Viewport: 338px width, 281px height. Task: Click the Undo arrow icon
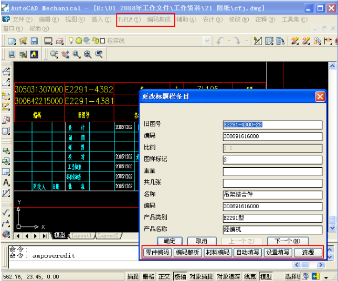[220, 41]
